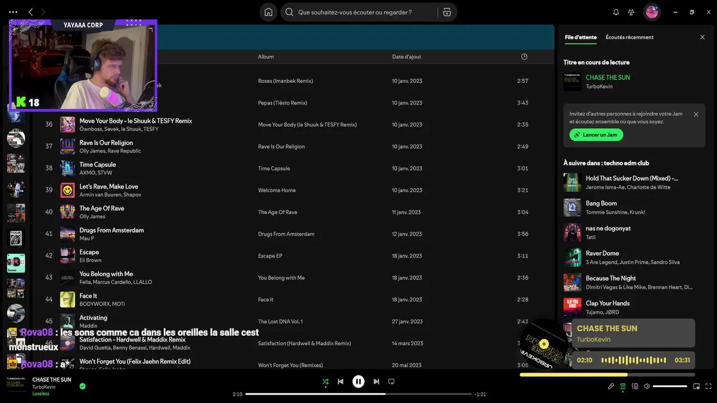This screenshot has height=403, width=717.
Task: Open the Browse icon in search bar
Action: (x=446, y=12)
